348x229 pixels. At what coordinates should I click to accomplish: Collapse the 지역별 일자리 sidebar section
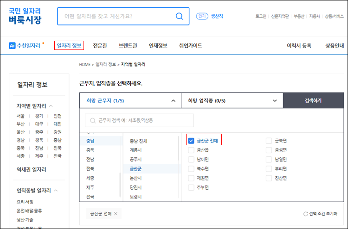click(51, 106)
